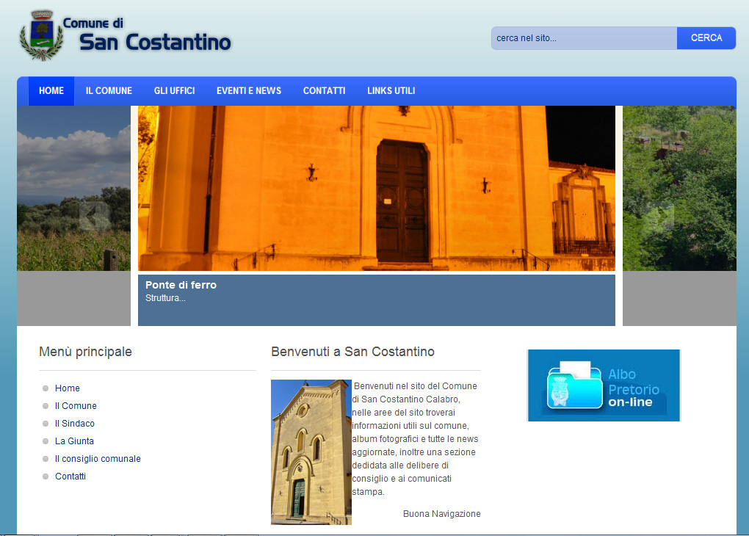Click the Ponte di ferro slide caption

(181, 285)
